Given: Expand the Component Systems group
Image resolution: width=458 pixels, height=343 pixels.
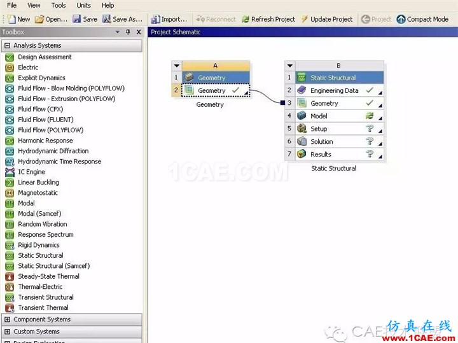Looking at the screenshot, I should coord(7,319).
